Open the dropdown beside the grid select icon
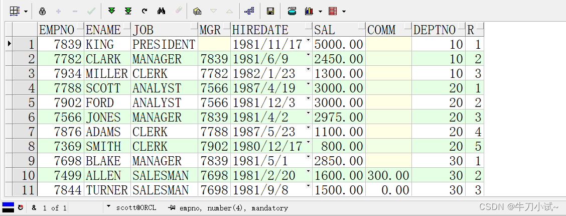 (x=26, y=12)
